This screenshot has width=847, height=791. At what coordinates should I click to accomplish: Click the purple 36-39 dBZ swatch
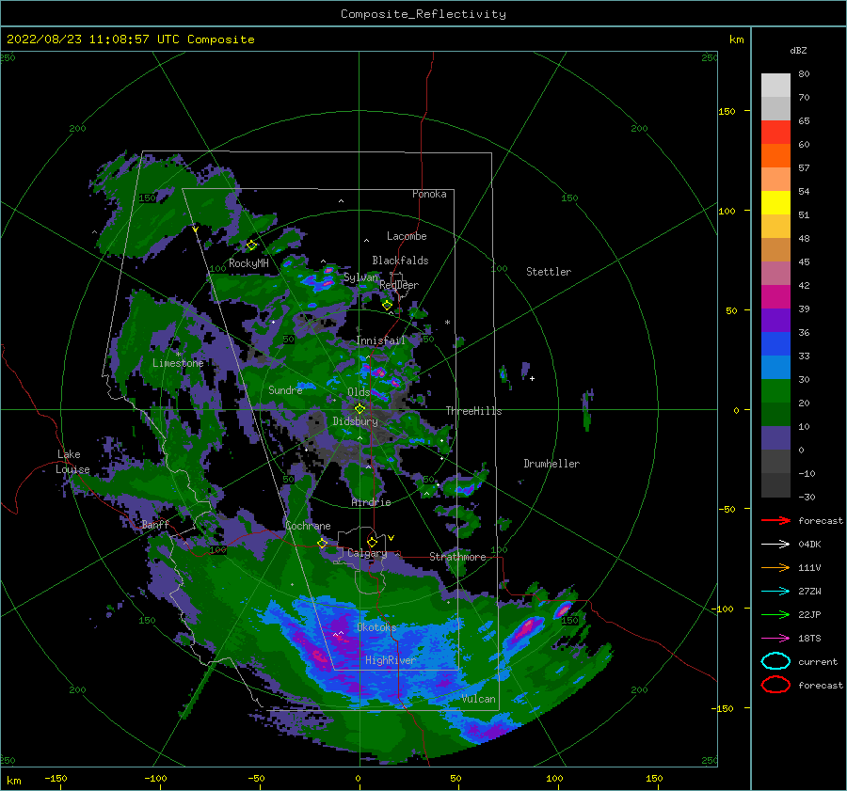point(775,321)
